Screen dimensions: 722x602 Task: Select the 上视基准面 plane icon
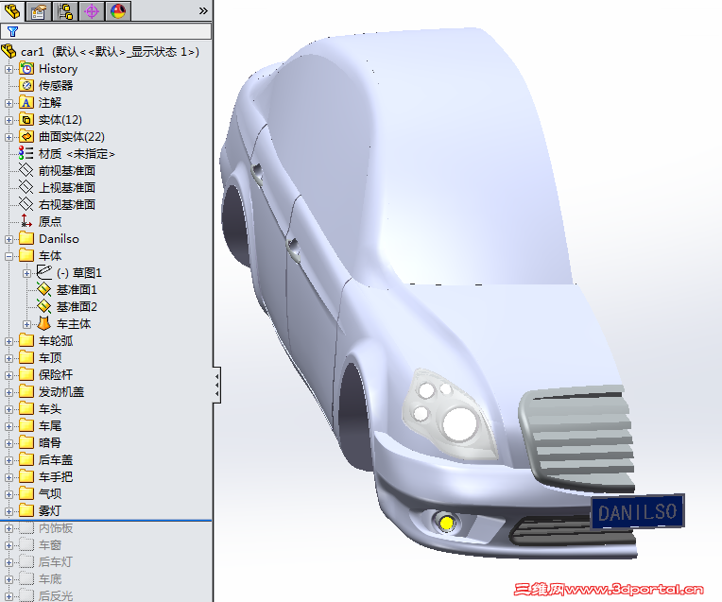(x=26, y=187)
